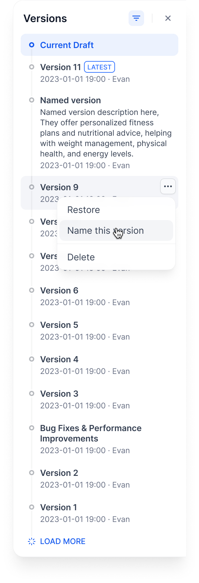Screen dimensions: 199x583
Task: Select Version 4 in the list
Action: tap(59, 360)
